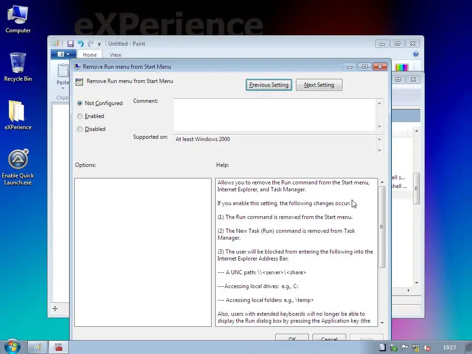Click the At least Windows 2000 text
The image size is (472, 354).
(203, 139)
